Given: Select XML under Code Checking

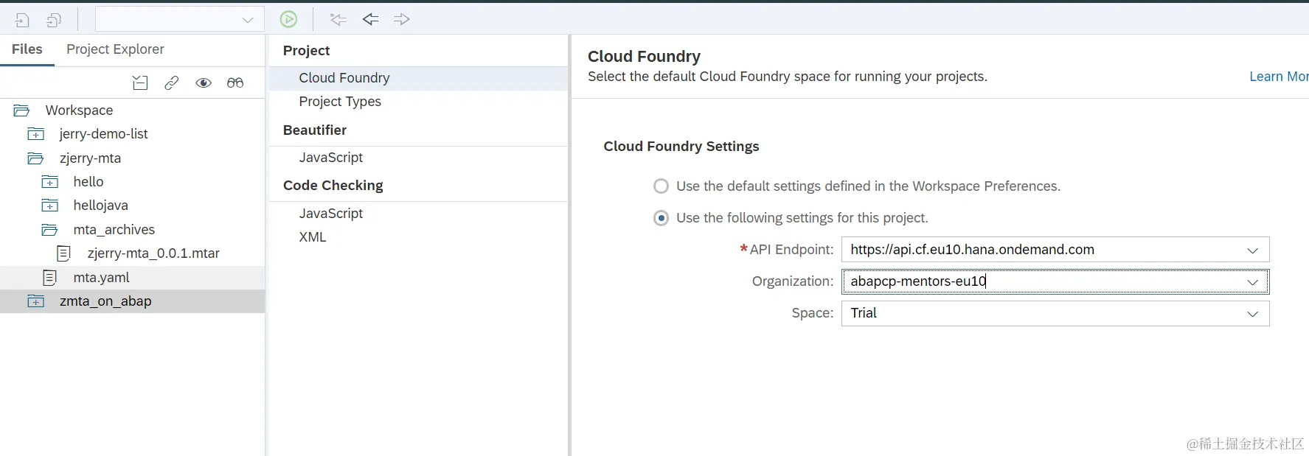Looking at the screenshot, I should (x=313, y=237).
